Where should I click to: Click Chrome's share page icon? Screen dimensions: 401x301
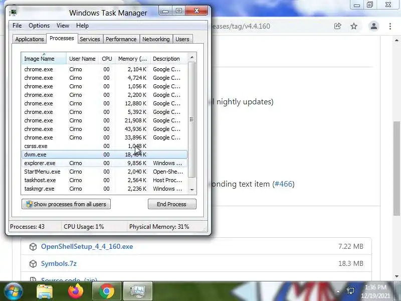click(x=337, y=26)
